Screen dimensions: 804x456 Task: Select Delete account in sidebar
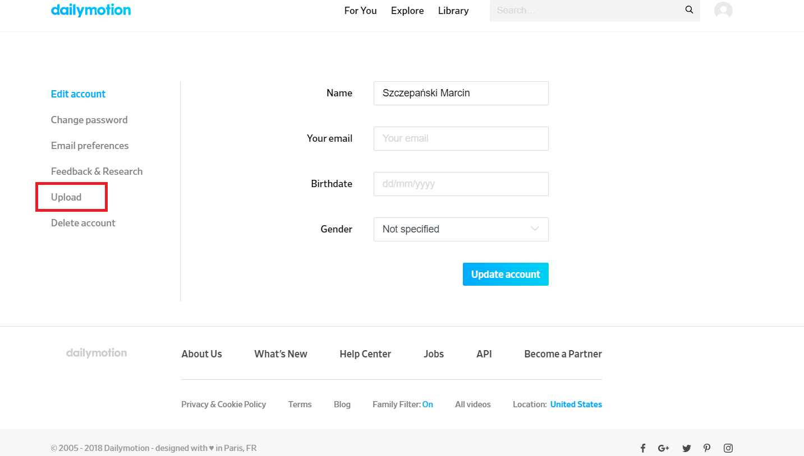[x=83, y=223]
